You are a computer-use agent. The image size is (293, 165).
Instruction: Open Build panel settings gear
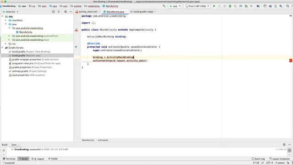[284, 145]
